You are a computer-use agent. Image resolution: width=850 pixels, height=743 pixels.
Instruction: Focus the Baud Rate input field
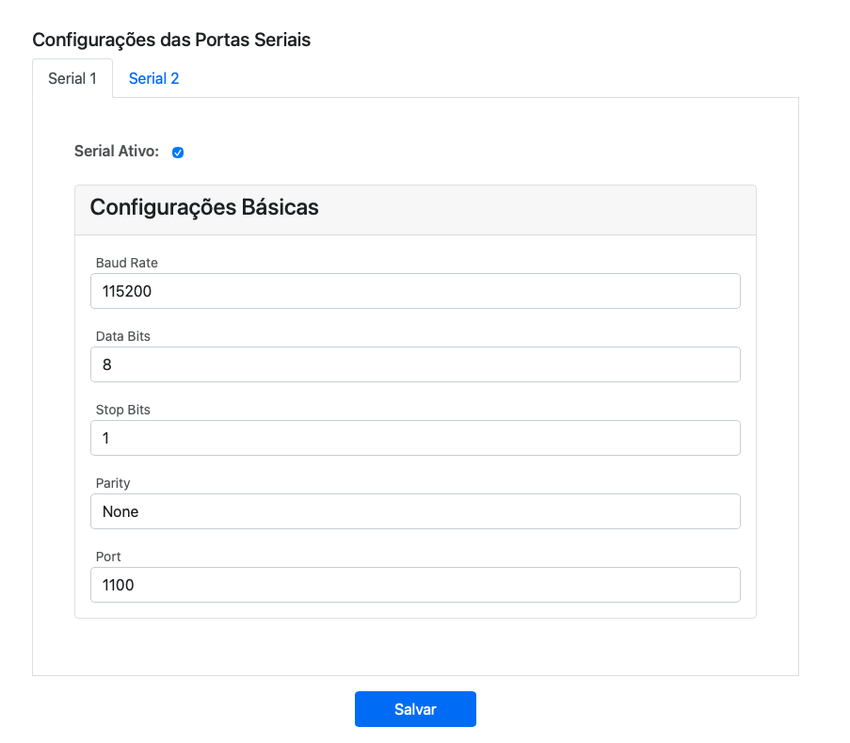click(x=415, y=291)
